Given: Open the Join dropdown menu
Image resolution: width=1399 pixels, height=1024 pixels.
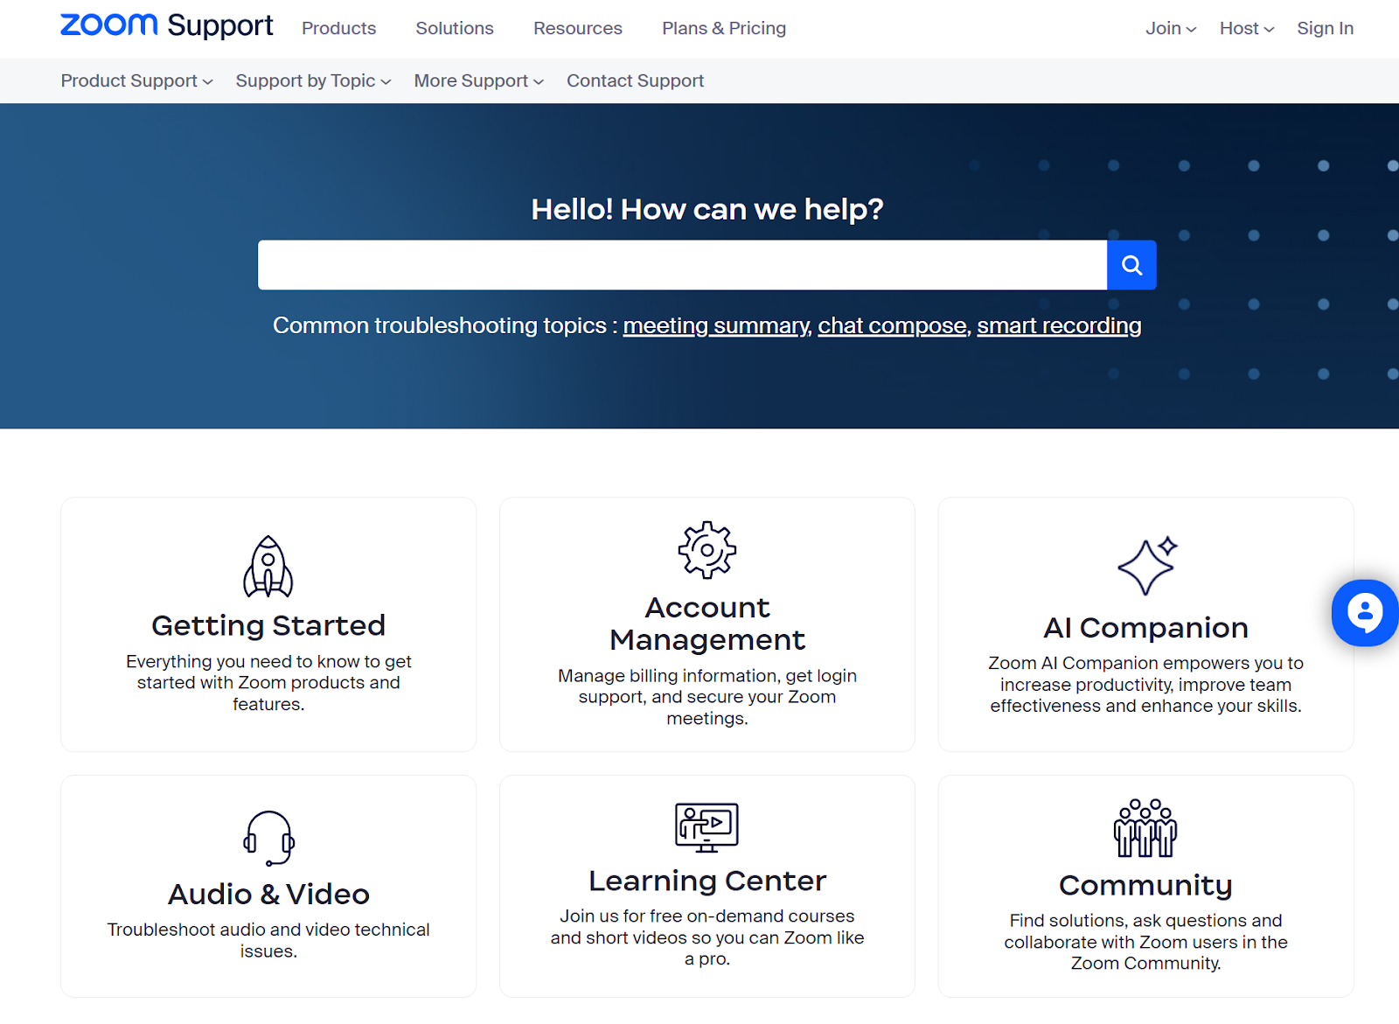Looking at the screenshot, I should pos(1171,28).
